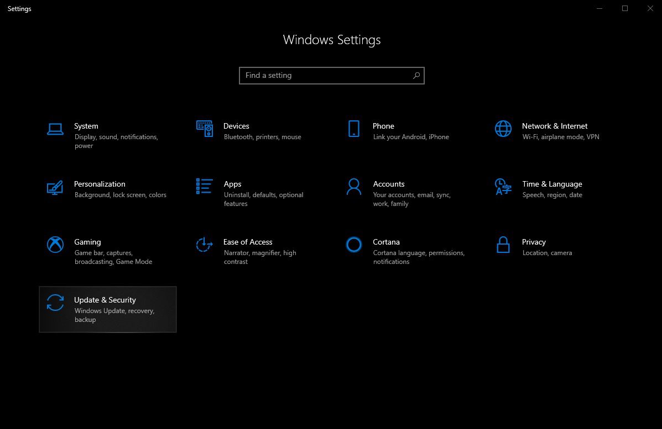Viewport: 662px width, 429px height.
Task: Click the Privacy title text
Action: pos(534,242)
